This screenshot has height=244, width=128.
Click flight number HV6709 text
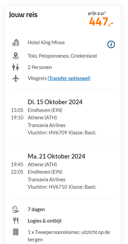click(x=58, y=133)
